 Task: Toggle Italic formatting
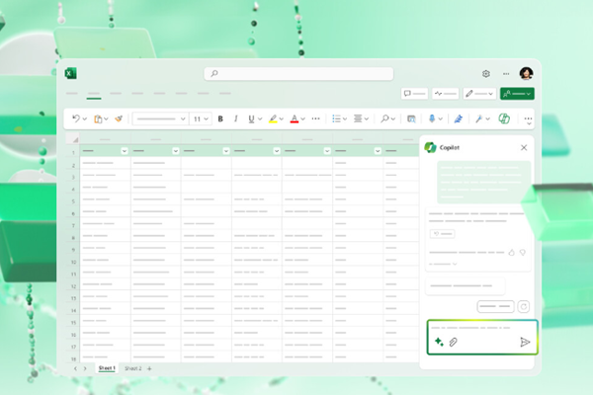tap(235, 118)
